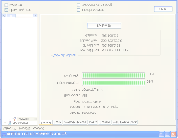Minimize the Realtek utility window
This screenshot has height=138, width=178.
tap(161, 134)
